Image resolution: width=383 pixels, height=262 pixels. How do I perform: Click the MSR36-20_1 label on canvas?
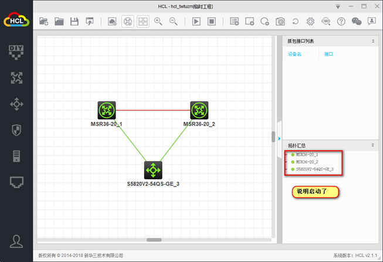(x=106, y=124)
